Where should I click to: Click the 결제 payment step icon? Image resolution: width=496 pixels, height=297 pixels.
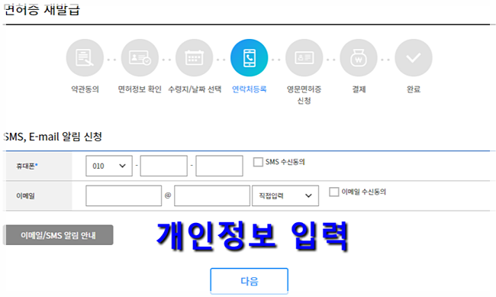[359, 57]
